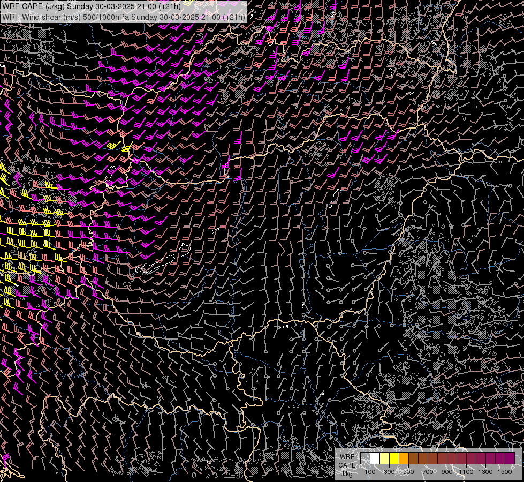Click the '100' legend label
The image size is (524, 482).
(x=370, y=472)
